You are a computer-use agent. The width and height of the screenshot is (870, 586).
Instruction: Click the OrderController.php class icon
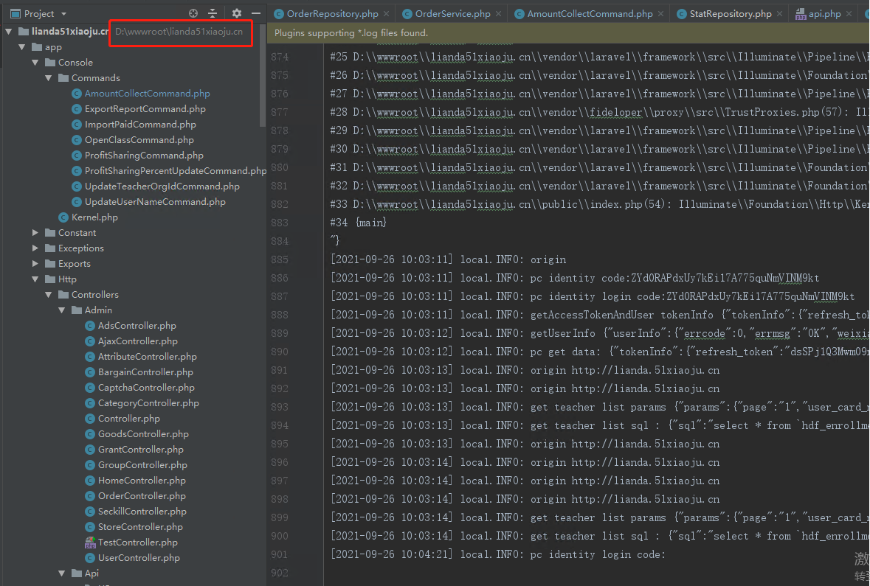pos(90,496)
